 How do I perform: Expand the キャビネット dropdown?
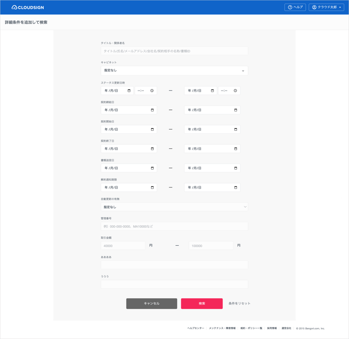(x=174, y=70)
